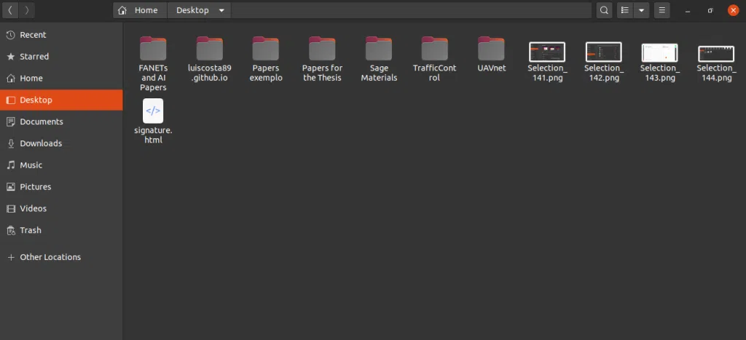This screenshot has width=746, height=340.
Task: Go forward with the right arrow button
Action: 27,10
